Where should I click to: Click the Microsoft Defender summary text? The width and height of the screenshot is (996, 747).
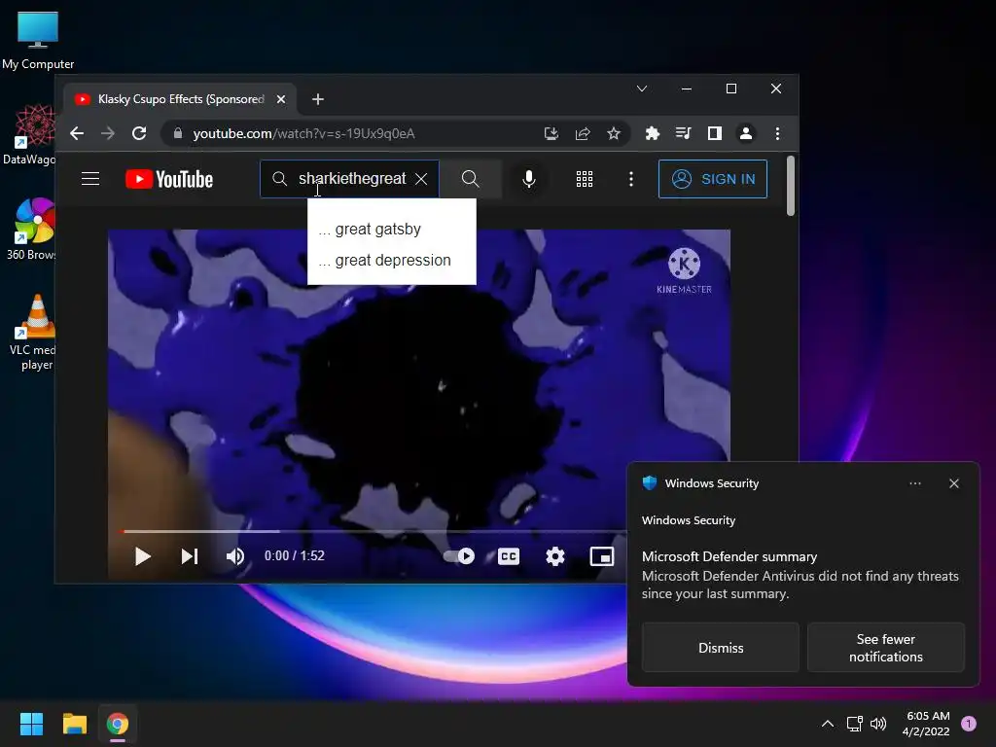pyautogui.click(x=729, y=556)
